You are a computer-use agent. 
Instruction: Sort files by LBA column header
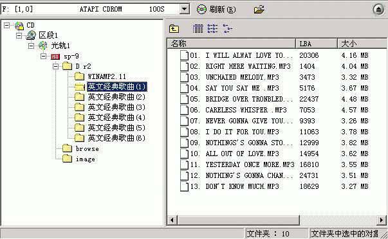[317, 44]
